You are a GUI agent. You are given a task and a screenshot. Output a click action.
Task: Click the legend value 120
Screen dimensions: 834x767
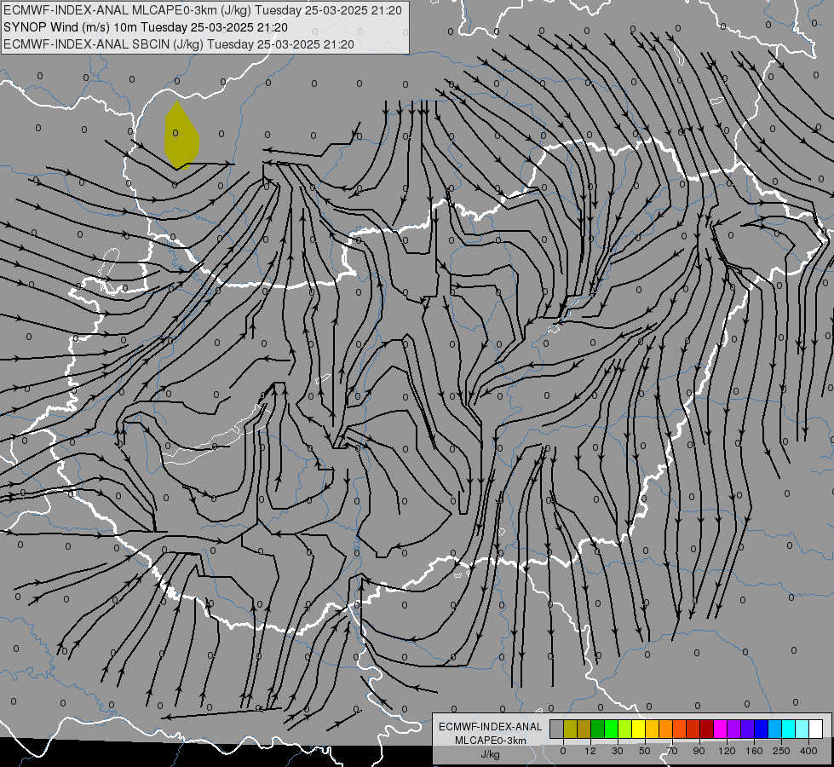(x=728, y=751)
